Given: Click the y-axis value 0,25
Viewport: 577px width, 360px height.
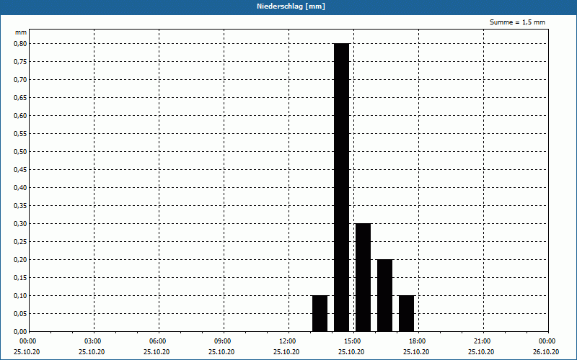Looking at the screenshot, I should (20, 241).
